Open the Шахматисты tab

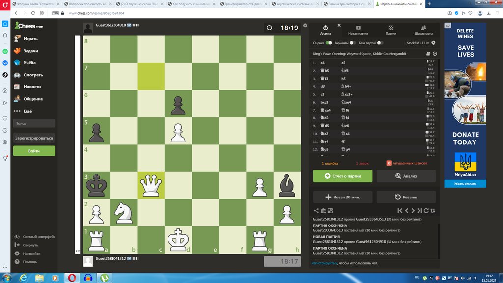pyautogui.click(x=423, y=30)
